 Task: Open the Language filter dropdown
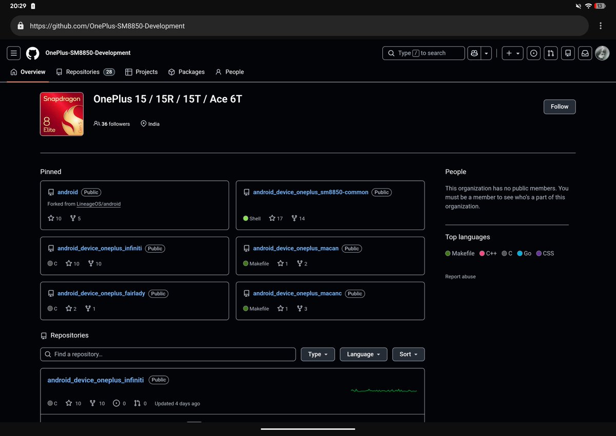point(363,354)
